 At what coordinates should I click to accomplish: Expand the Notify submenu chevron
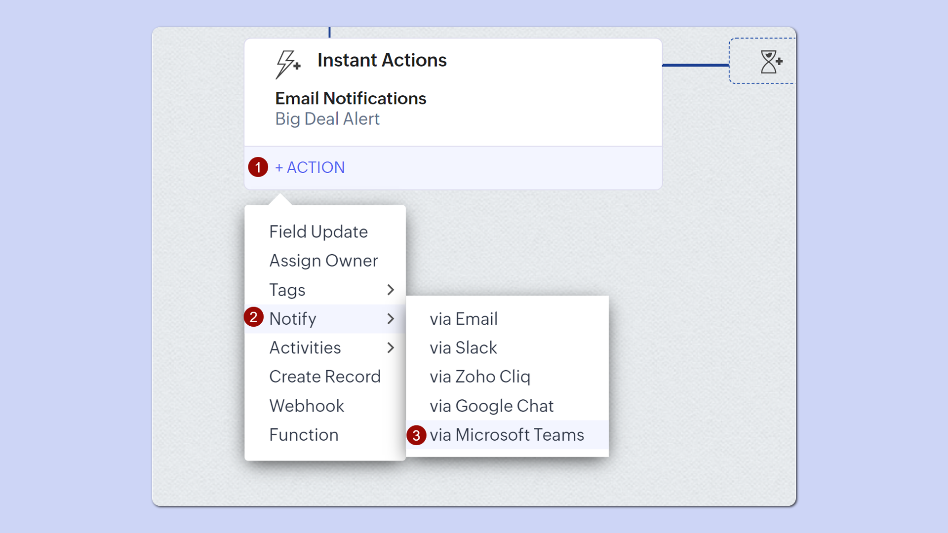[x=391, y=319]
